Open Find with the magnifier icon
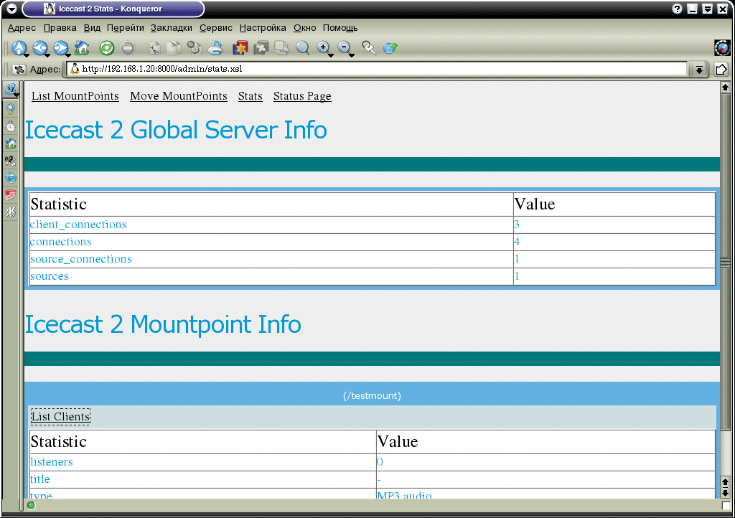The width and height of the screenshot is (735, 518). click(x=303, y=48)
